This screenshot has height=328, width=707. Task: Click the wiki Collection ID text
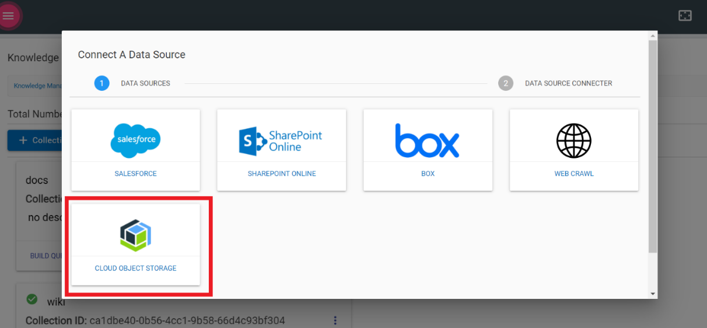click(155, 320)
